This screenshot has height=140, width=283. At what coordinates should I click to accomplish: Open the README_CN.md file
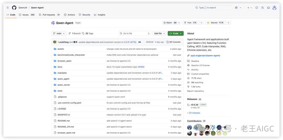pos(66,127)
